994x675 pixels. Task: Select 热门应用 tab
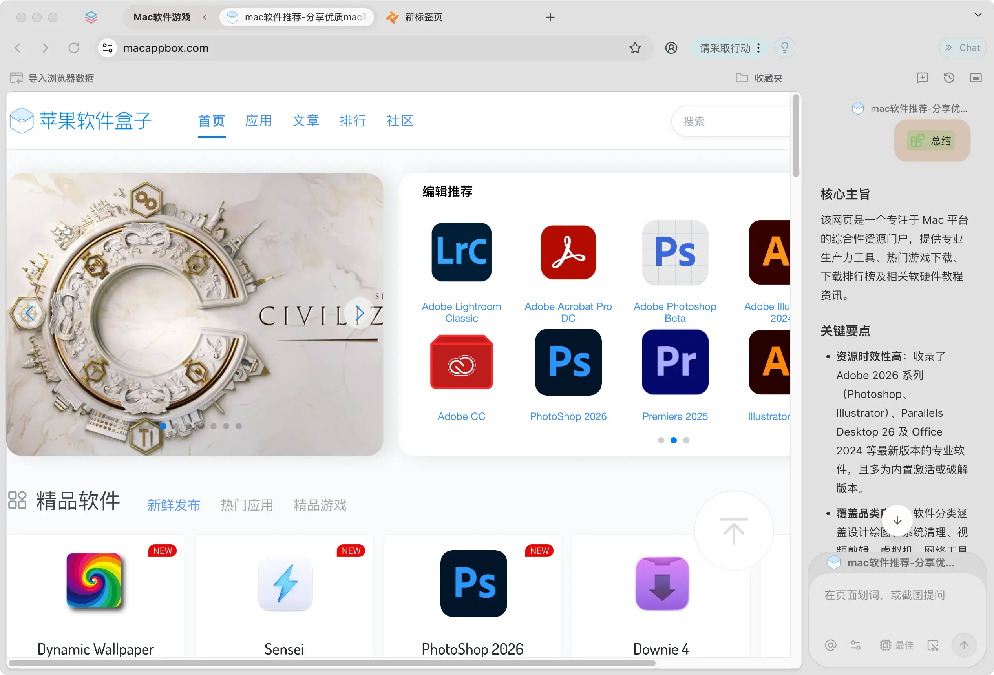(x=247, y=505)
